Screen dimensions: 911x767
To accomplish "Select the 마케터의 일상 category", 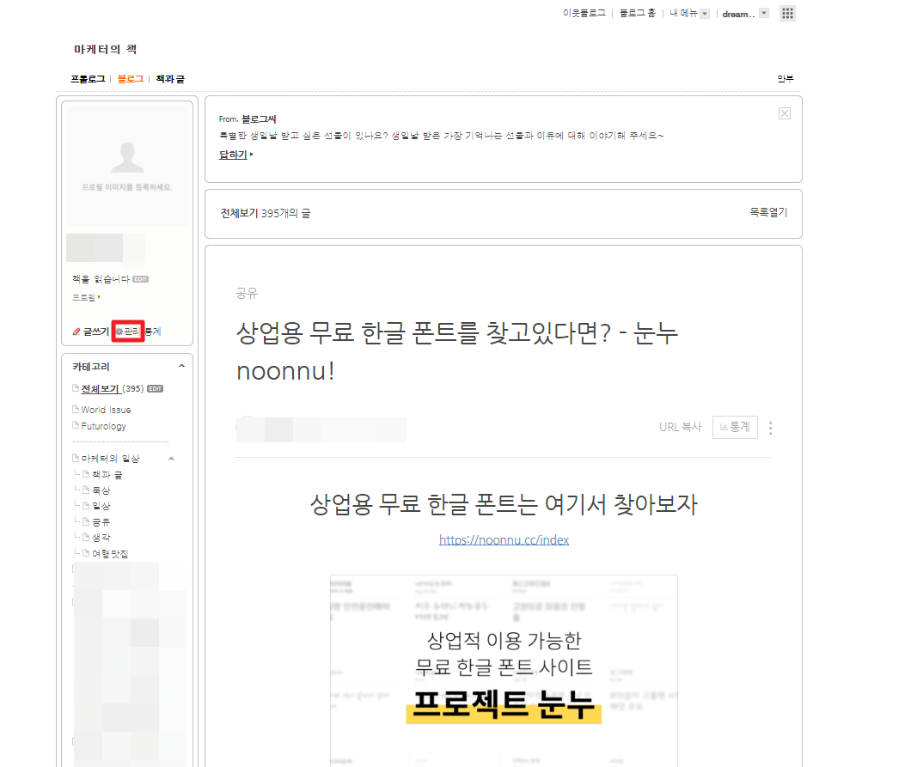I will 110,459.
